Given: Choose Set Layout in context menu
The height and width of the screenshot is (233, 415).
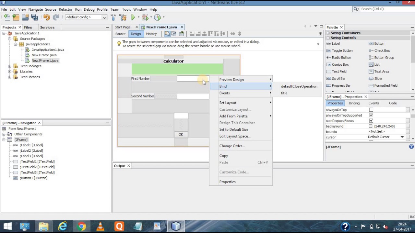Looking at the screenshot, I should [x=241, y=103].
